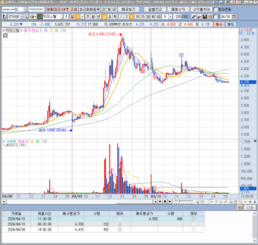Select the 1-minute interval button
Screen dimensions: 258x245
point(121,17)
